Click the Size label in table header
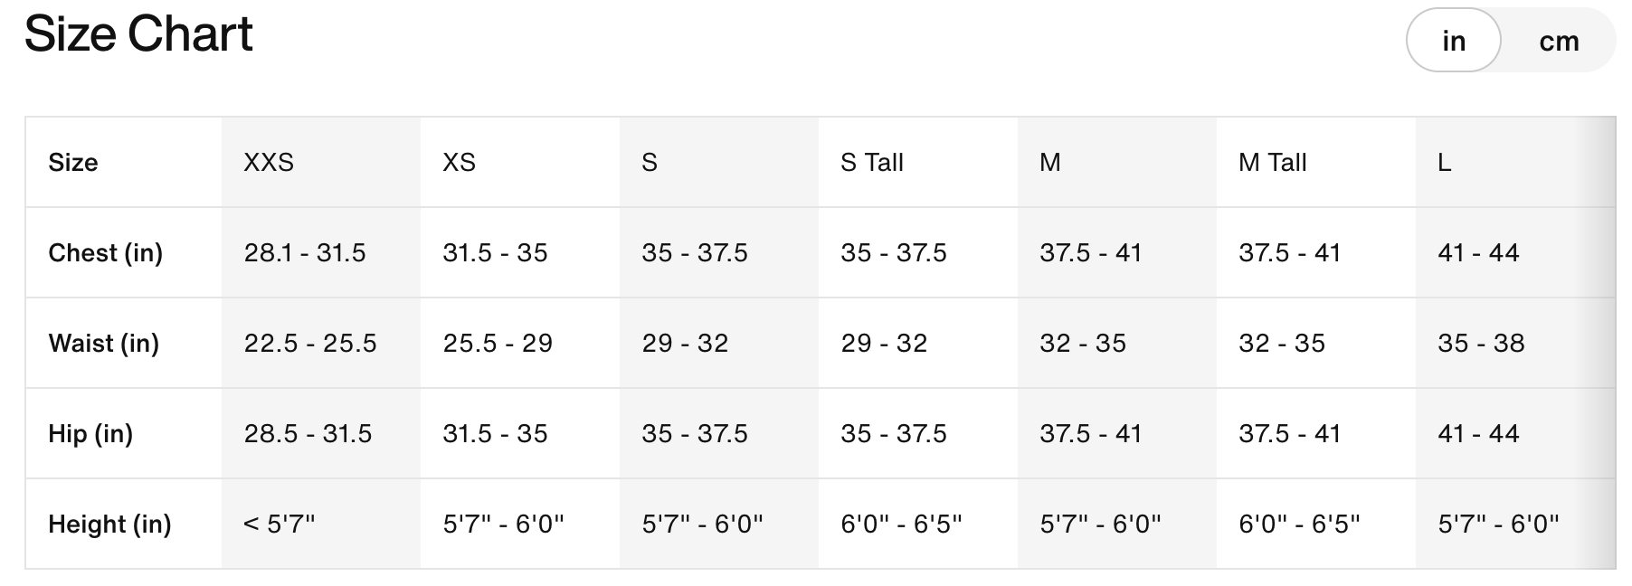 (x=73, y=163)
